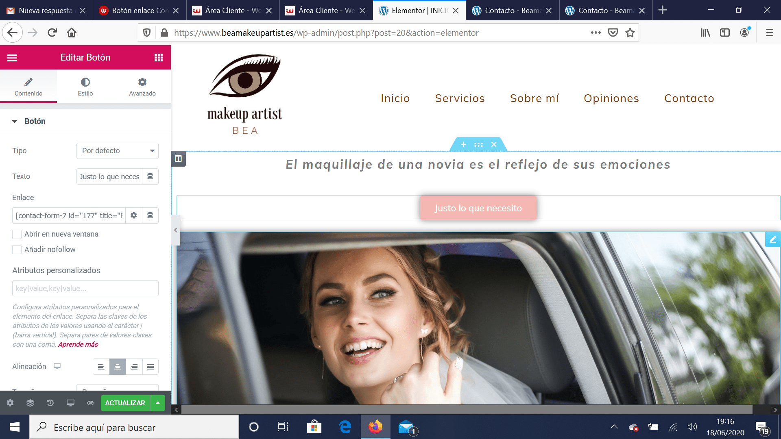This screenshot has width=781, height=439.
Task: Open Microsoft Edge from the taskbar
Action: (x=345, y=427)
